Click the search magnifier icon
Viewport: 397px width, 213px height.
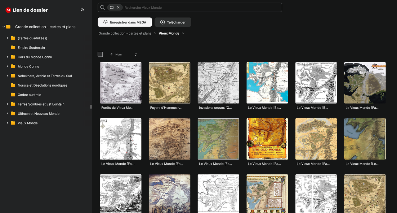(x=103, y=7)
